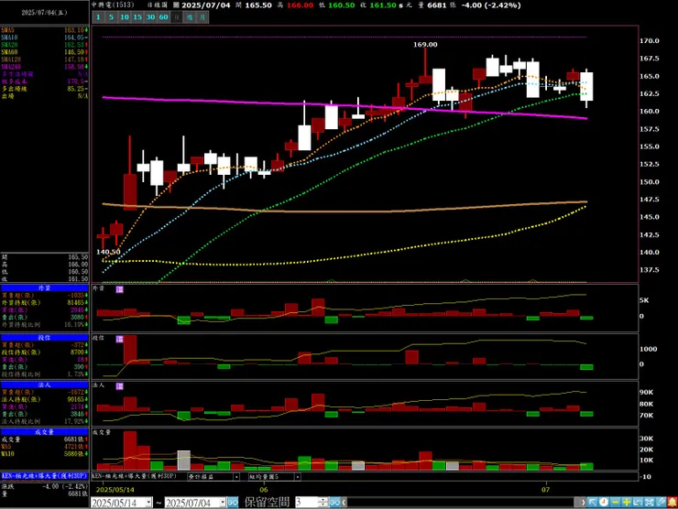Click the orange alert bell icon
This screenshot has width=678, height=509.
pyautogui.click(x=672, y=502)
